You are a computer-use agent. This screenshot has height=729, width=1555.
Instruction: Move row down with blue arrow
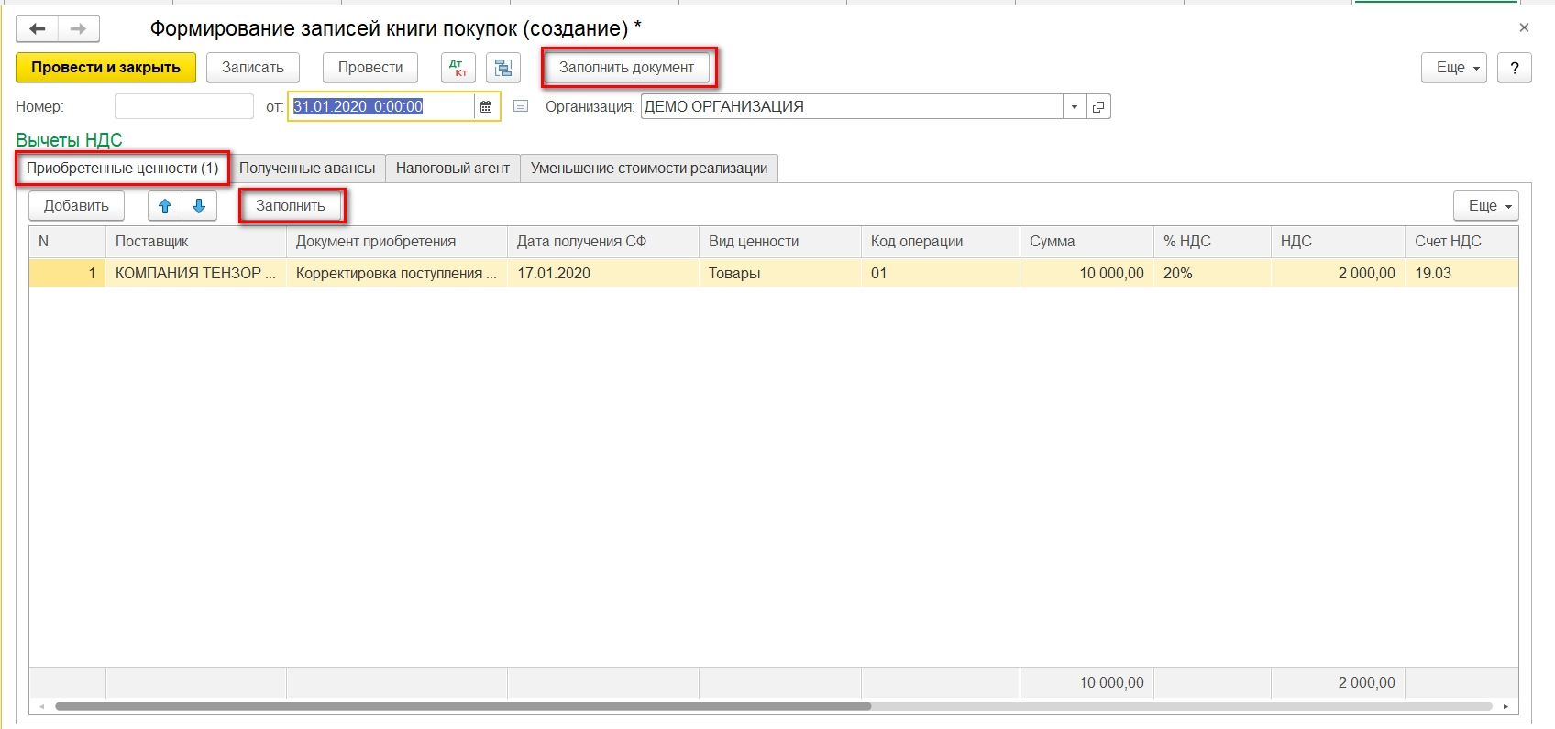pyautogui.click(x=199, y=206)
